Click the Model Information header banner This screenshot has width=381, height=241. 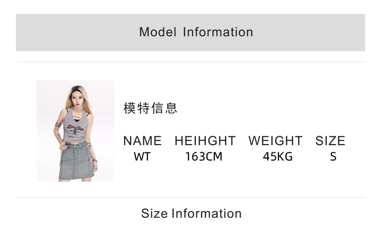tap(190, 32)
